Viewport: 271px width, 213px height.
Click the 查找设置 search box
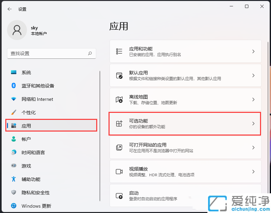52,53
